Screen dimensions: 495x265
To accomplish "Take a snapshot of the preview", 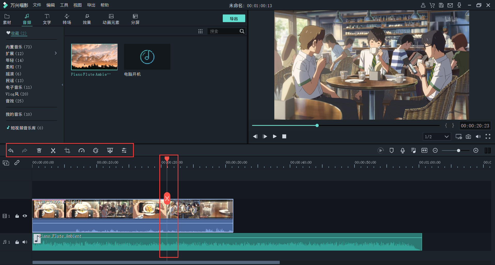I will [468, 137].
